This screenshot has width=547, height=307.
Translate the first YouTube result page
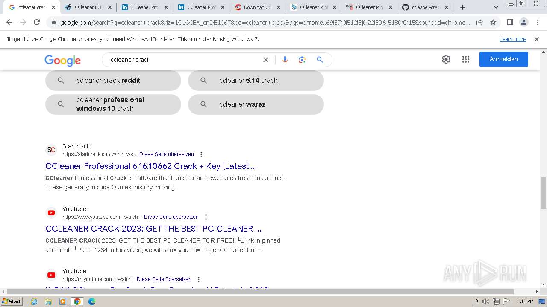click(x=171, y=217)
